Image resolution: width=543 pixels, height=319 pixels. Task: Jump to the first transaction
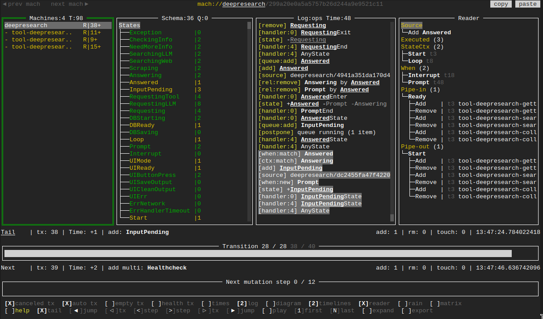pos(308,311)
